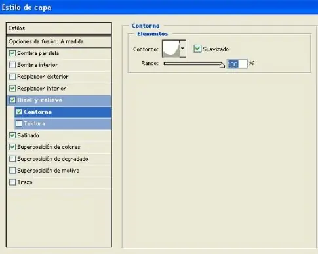
Task: Select the Sombra paralela style label
Action: [x=38, y=53]
